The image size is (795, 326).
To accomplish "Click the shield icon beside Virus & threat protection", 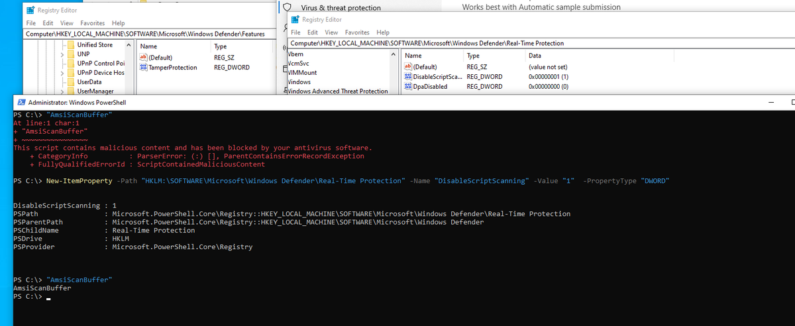I will pyautogui.click(x=287, y=6).
